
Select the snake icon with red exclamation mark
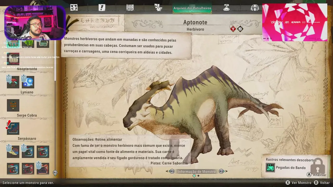(x=13, y=128)
